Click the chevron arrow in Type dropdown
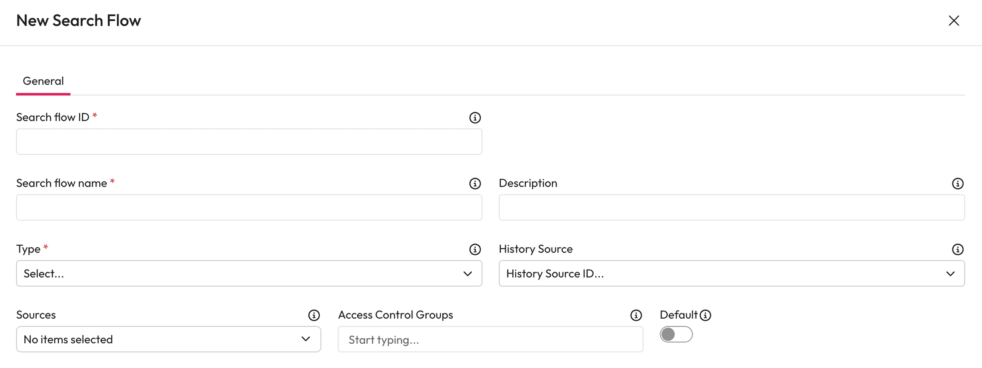Image resolution: width=982 pixels, height=368 pixels. tap(468, 273)
